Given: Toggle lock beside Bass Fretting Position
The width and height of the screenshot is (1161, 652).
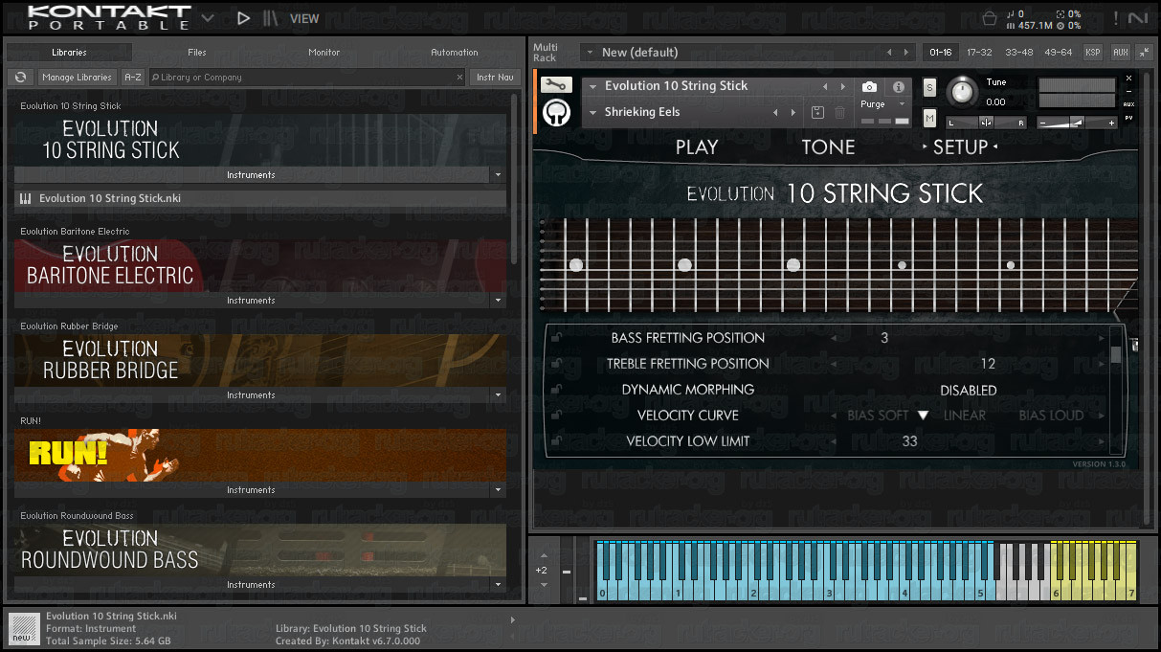Looking at the screenshot, I should coord(556,337).
